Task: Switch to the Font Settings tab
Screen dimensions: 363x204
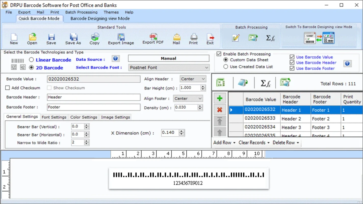Action: (54, 117)
